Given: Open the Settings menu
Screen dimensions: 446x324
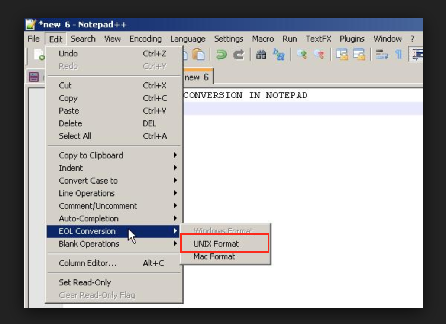Looking at the screenshot, I should click(x=229, y=39).
